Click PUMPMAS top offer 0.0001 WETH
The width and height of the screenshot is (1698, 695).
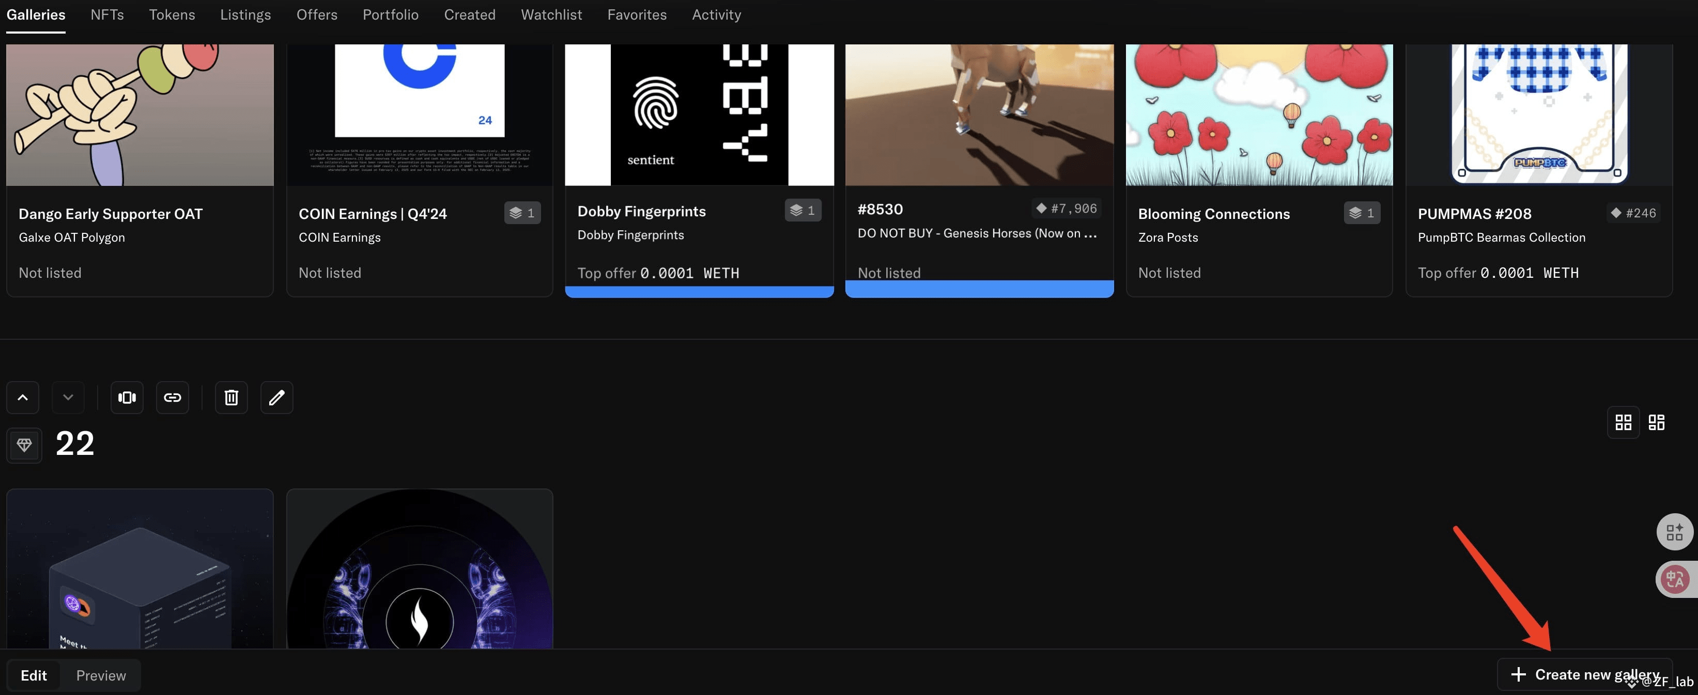tap(1498, 273)
